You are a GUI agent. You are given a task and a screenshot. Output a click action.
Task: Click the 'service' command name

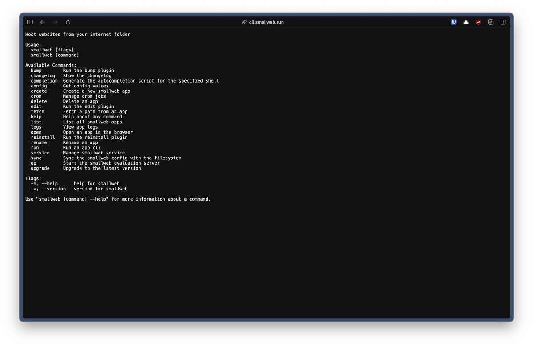click(40, 153)
